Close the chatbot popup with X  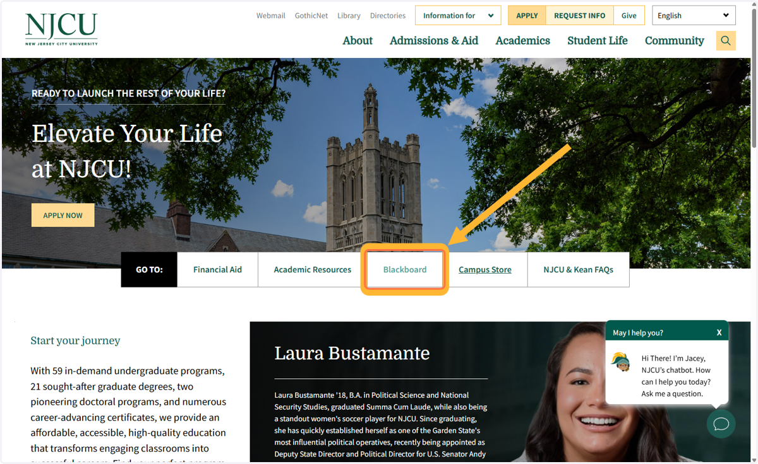[719, 332]
